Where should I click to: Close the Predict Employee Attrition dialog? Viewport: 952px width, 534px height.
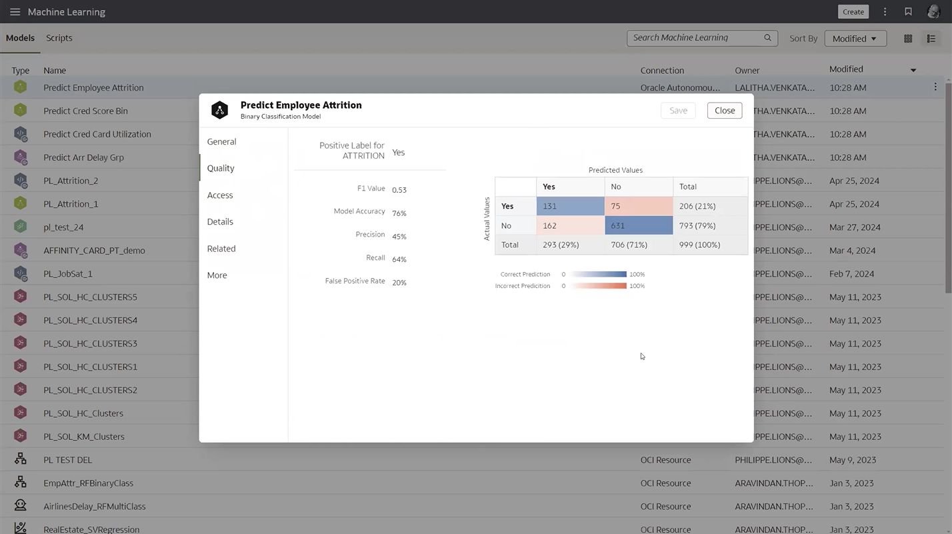pos(724,110)
